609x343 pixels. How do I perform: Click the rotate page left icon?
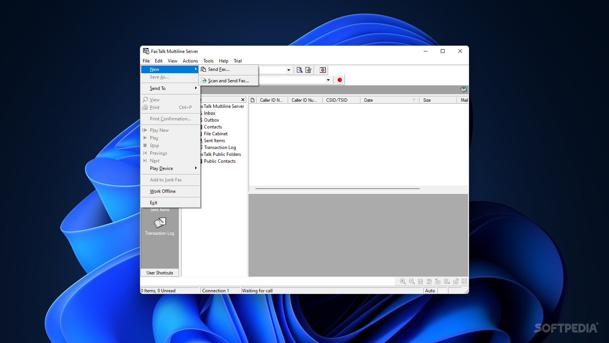coord(438,282)
